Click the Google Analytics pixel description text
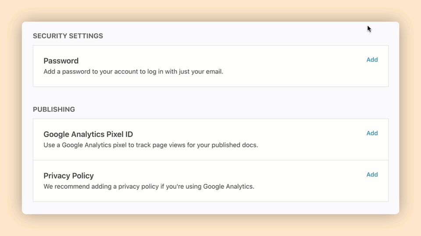This screenshot has width=421, height=236. (150, 145)
